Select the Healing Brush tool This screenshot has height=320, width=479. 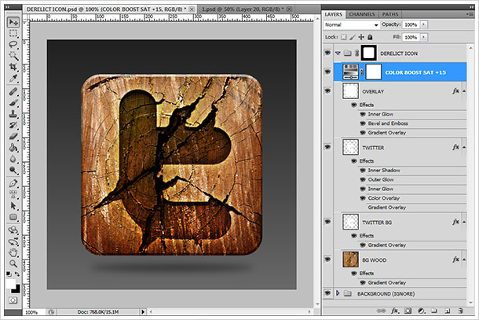[13, 91]
